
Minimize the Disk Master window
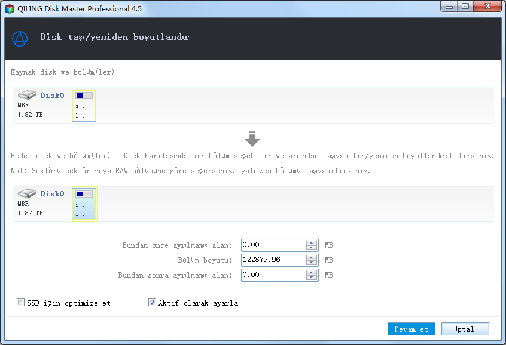[x=449, y=6]
